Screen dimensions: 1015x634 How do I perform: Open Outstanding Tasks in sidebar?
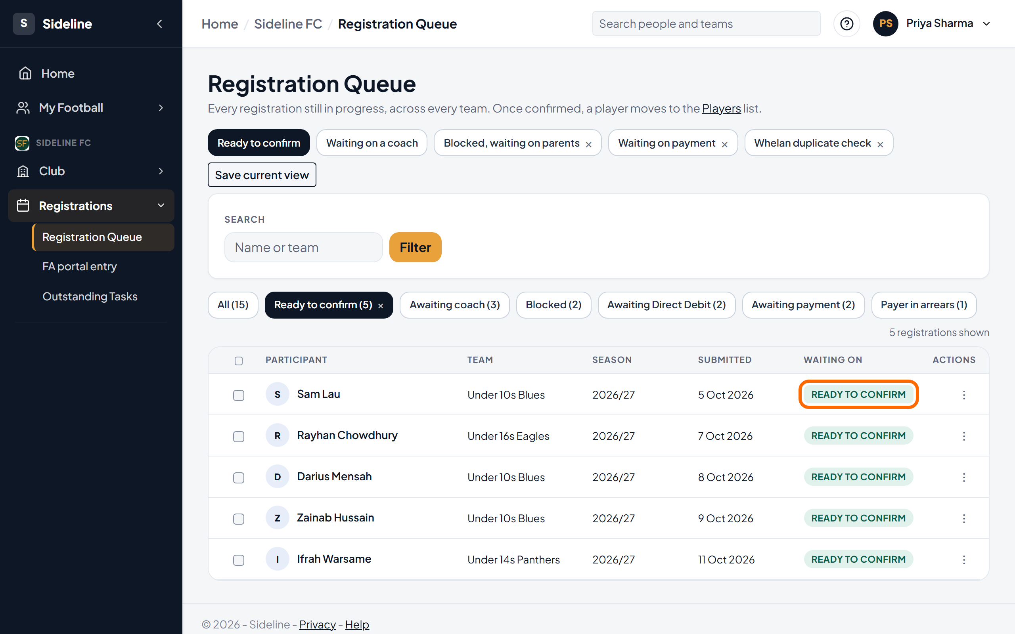tap(103, 296)
